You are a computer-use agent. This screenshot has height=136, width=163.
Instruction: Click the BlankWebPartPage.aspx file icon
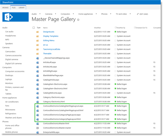click(38, 76)
